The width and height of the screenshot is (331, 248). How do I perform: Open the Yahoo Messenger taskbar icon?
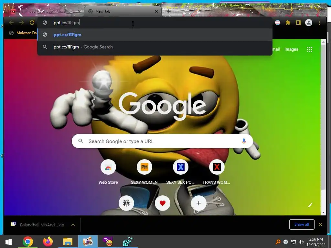108,242
